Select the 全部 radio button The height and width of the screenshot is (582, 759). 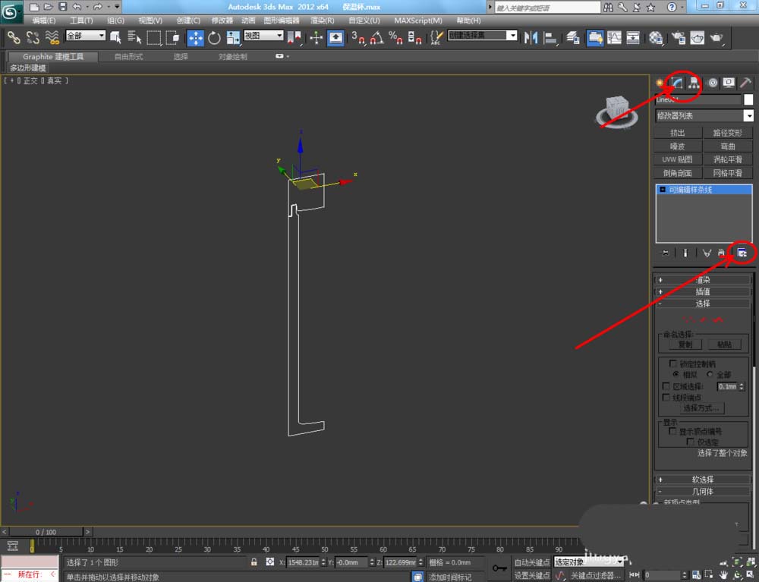point(710,375)
